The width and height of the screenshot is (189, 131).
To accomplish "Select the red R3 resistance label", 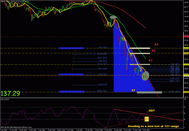I will pos(156,44).
